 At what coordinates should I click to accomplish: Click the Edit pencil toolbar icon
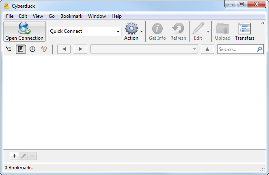[198, 28]
